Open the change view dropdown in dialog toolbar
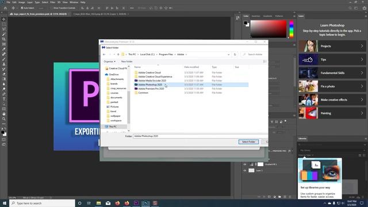The width and height of the screenshot is (368, 207). coord(264,62)
